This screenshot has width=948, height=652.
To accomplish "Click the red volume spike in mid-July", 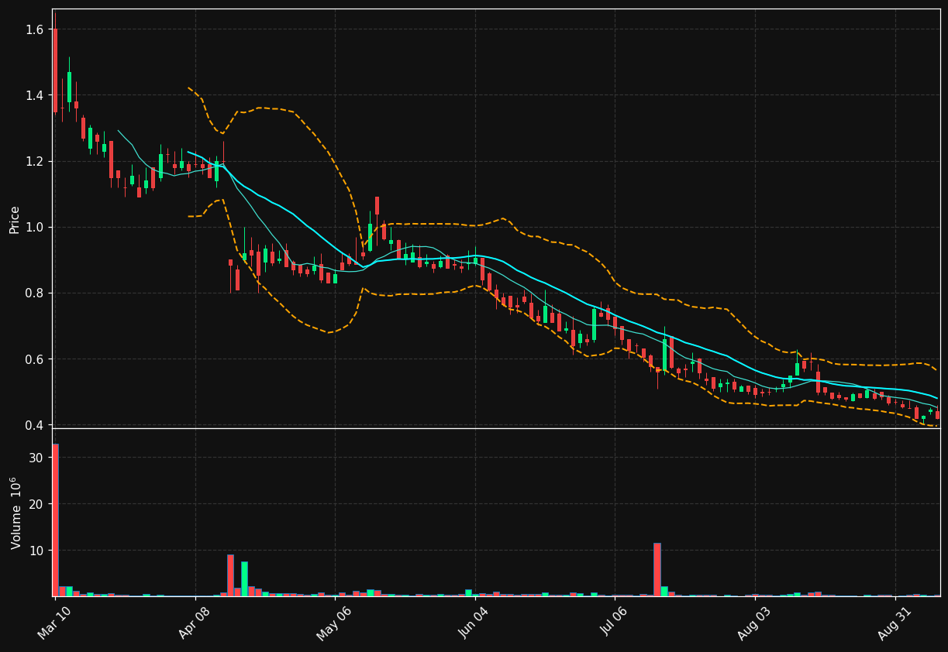I will click(x=657, y=569).
